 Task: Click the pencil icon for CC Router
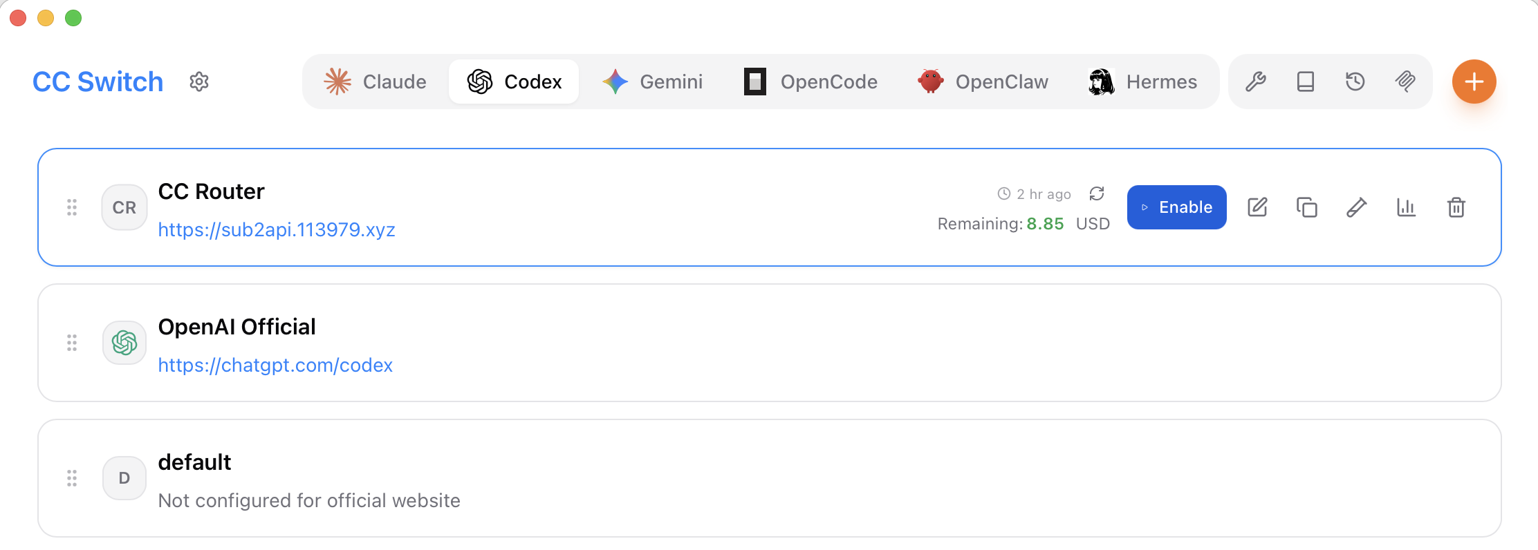[x=1357, y=207]
